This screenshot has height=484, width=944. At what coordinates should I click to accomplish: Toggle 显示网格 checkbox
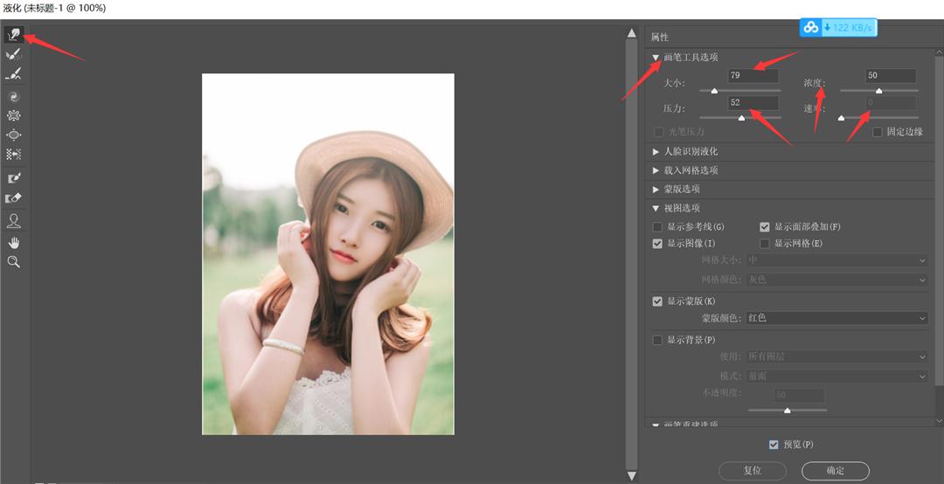[x=765, y=244]
